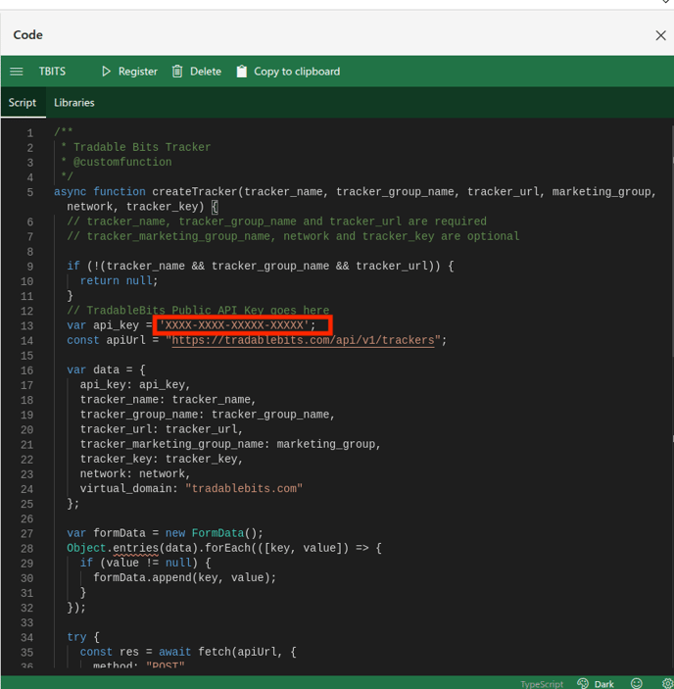Open the hamburger menu beside TBITS
The height and width of the screenshot is (689, 674).
point(17,72)
